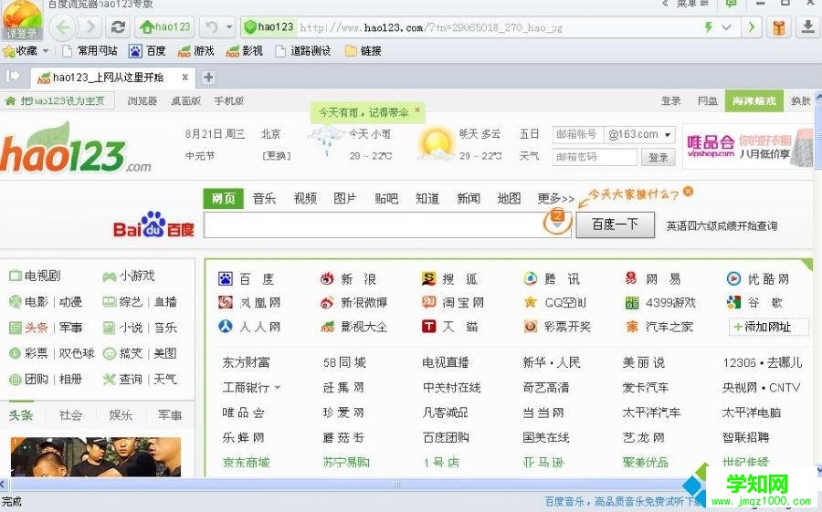Screen dimensions: 822x512
Task: Expand the 工商银行 dropdown arrow
Action: [278, 388]
